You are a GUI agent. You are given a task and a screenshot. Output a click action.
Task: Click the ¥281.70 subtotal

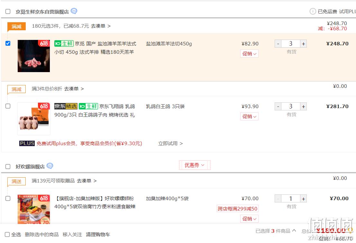pyautogui.click(x=337, y=107)
